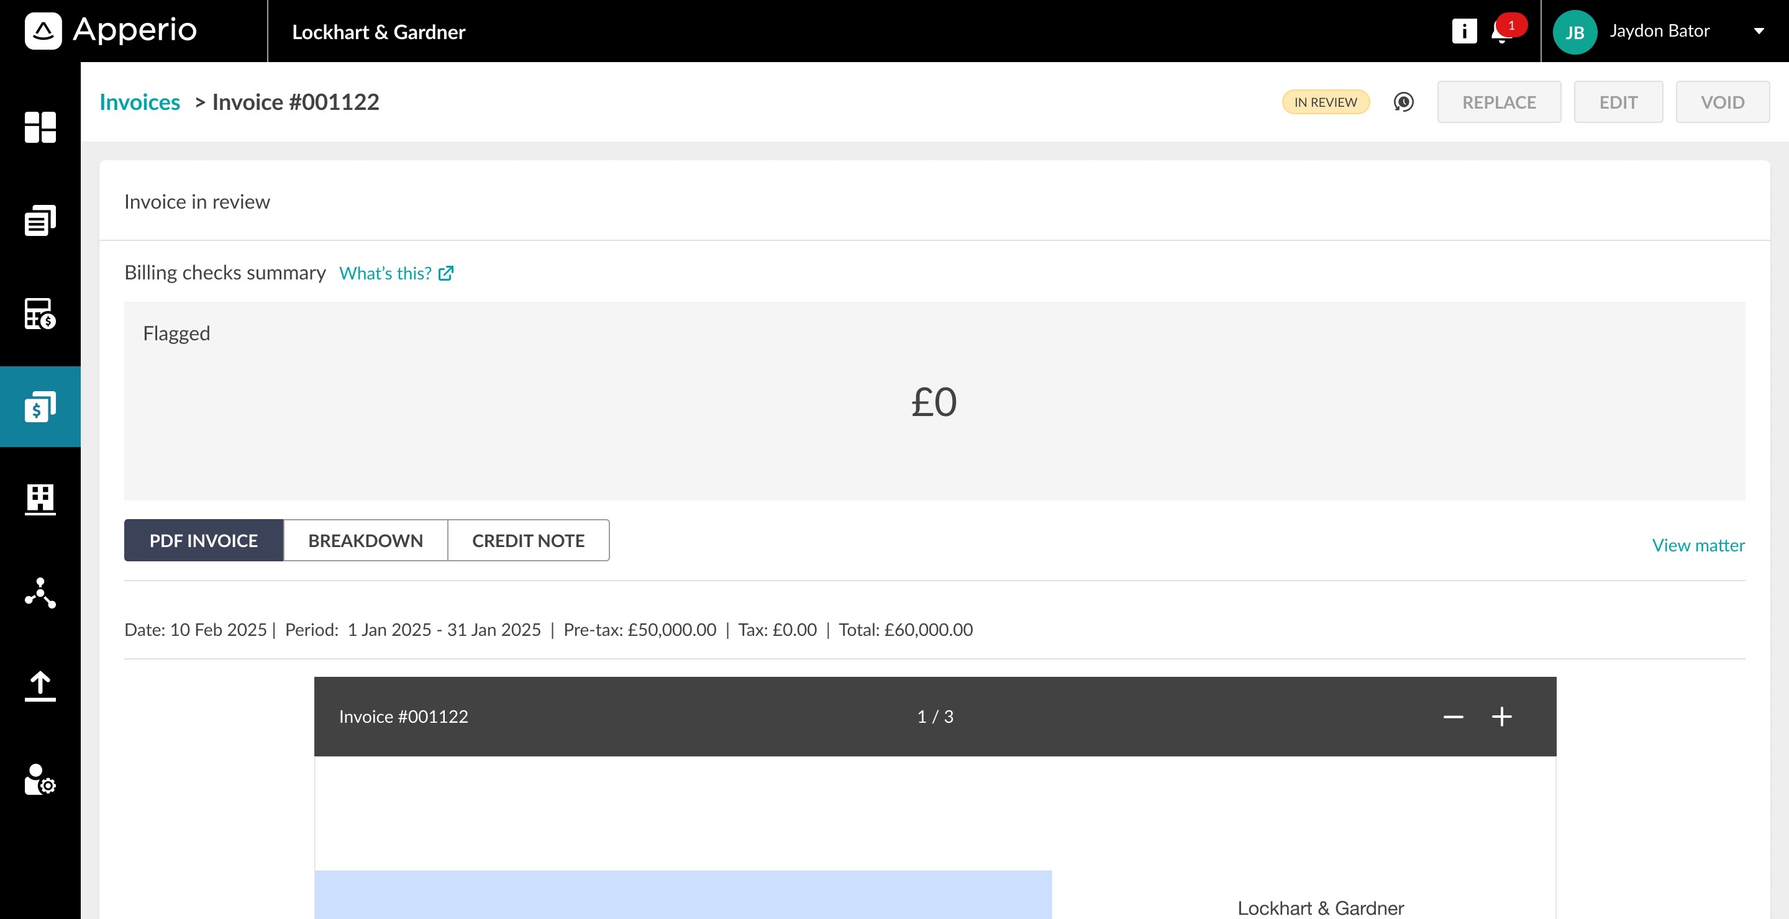Zoom in the PDF with plus icon
1789x919 pixels.
pyautogui.click(x=1501, y=717)
